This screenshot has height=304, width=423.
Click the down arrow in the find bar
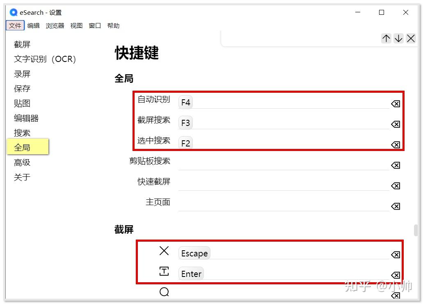point(398,38)
